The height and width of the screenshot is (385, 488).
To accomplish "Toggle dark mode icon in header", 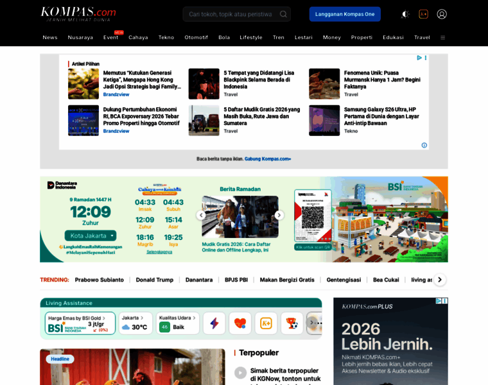I will (x=405, y=14).
